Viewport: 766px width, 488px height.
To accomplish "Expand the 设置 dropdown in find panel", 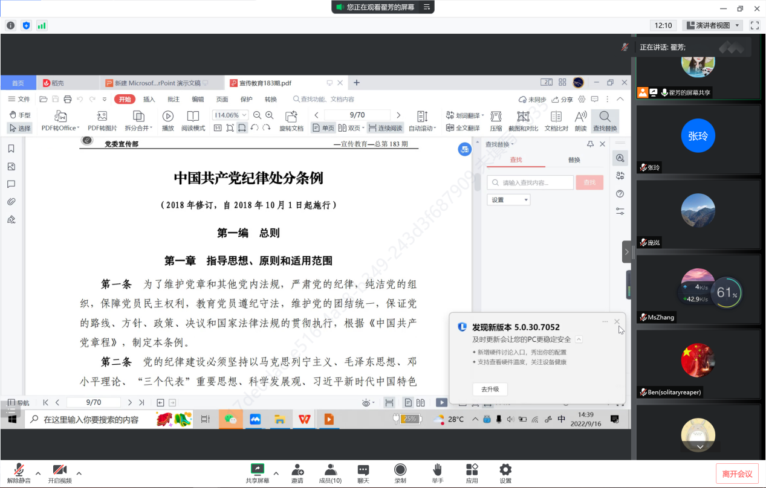I will [x=508, y=200].
